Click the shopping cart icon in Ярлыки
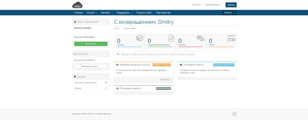Screen dimensions: 308x120 click(106, 83)
